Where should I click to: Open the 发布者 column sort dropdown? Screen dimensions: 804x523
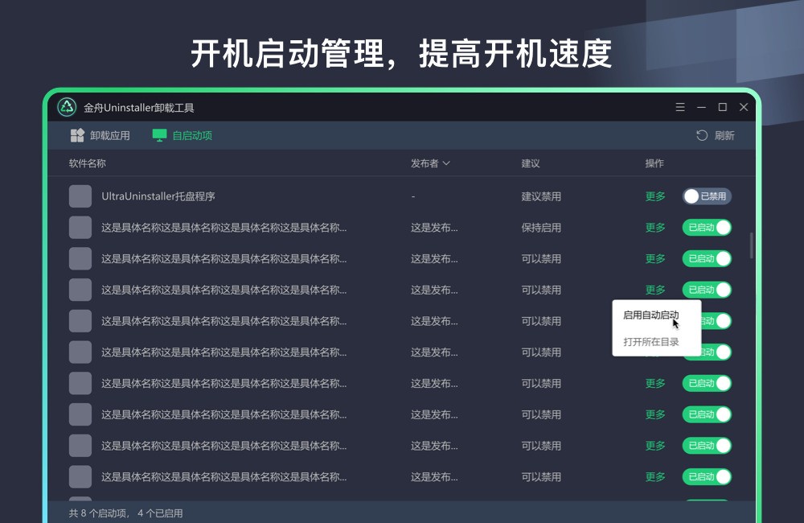click(x=447, y=163)
